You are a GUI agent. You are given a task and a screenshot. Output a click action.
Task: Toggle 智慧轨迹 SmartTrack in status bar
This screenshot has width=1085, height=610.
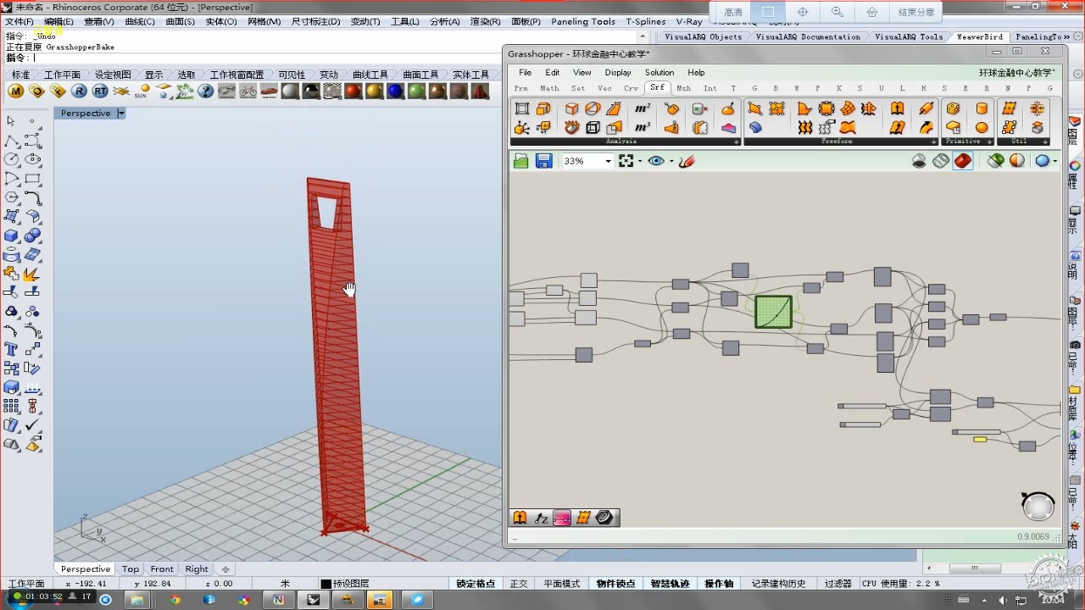(x=670, y=584)
